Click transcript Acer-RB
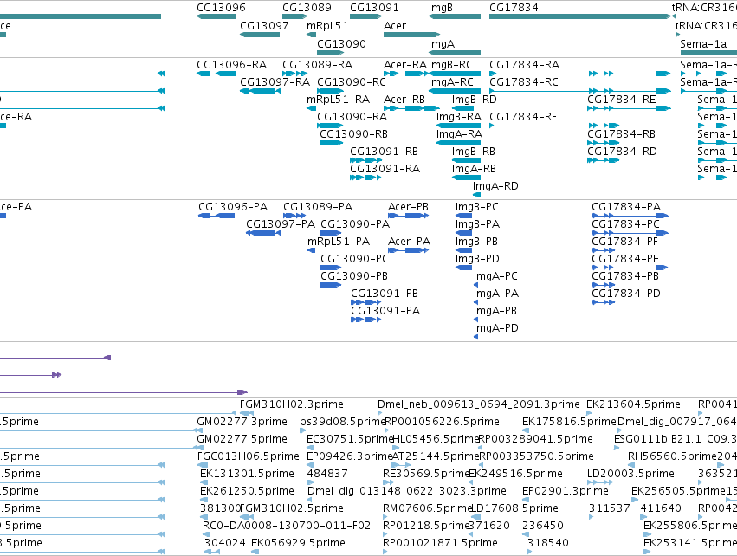737x556 pixels. [404, 100]
